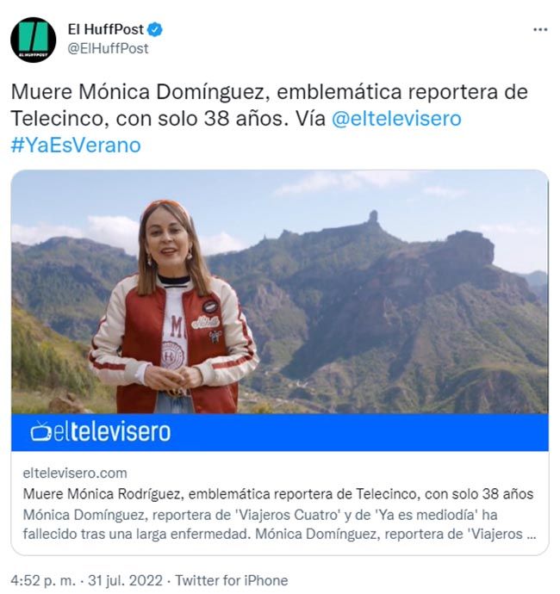
Task: Open the @ElHuffPost handle link
Action: pos(108,48)
